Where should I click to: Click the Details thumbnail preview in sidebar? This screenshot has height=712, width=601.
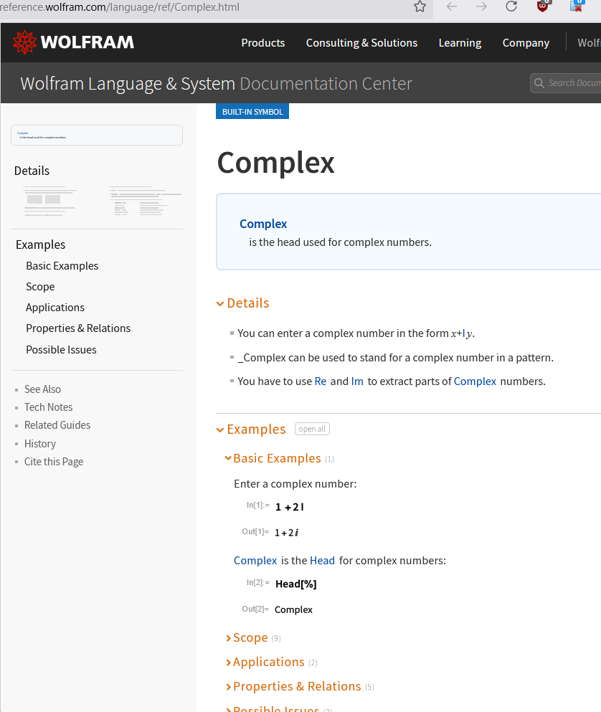pos(98,201)
